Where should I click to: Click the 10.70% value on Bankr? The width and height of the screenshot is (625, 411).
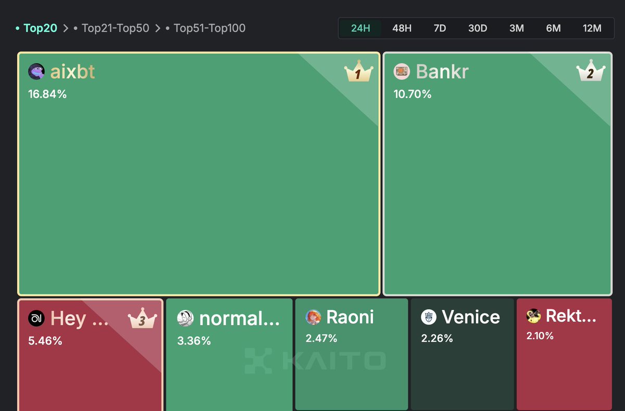pyautogui.click(x=413, y=94)
